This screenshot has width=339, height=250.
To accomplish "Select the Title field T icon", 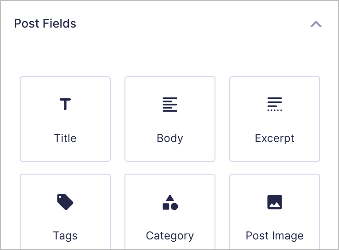I will click(65, 104).
